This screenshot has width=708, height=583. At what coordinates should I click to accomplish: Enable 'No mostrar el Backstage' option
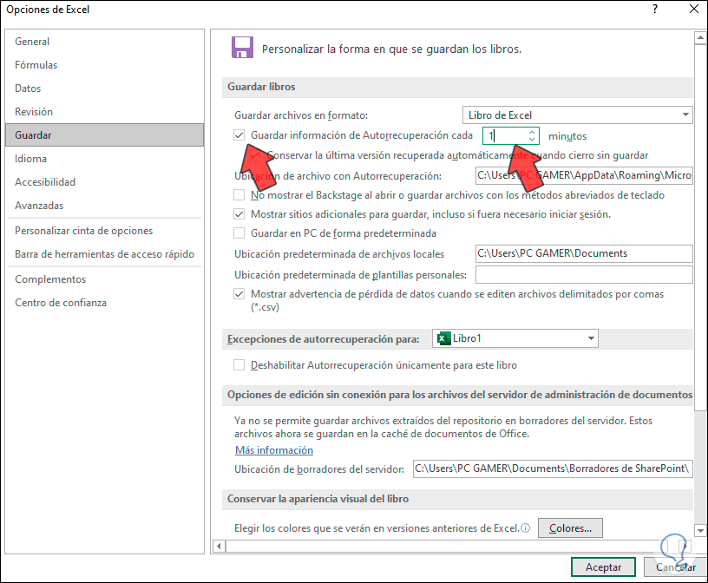239,195
